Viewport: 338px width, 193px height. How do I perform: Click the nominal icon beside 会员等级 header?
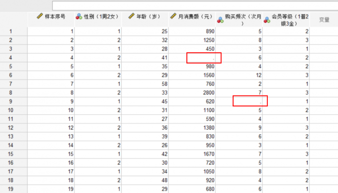(267, 20)
